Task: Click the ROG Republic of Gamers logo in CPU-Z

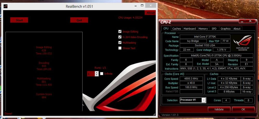Action: point(243,43)
